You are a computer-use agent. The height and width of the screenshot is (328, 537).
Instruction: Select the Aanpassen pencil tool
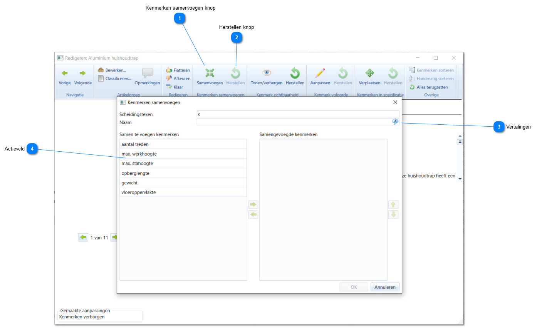click(320, 73)
